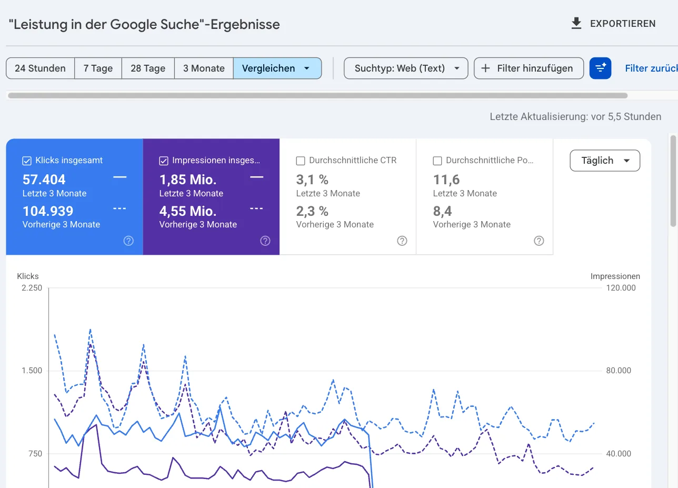Select the 24 Stunden range tab
The image size is (678, 488).
pos(41,68)
